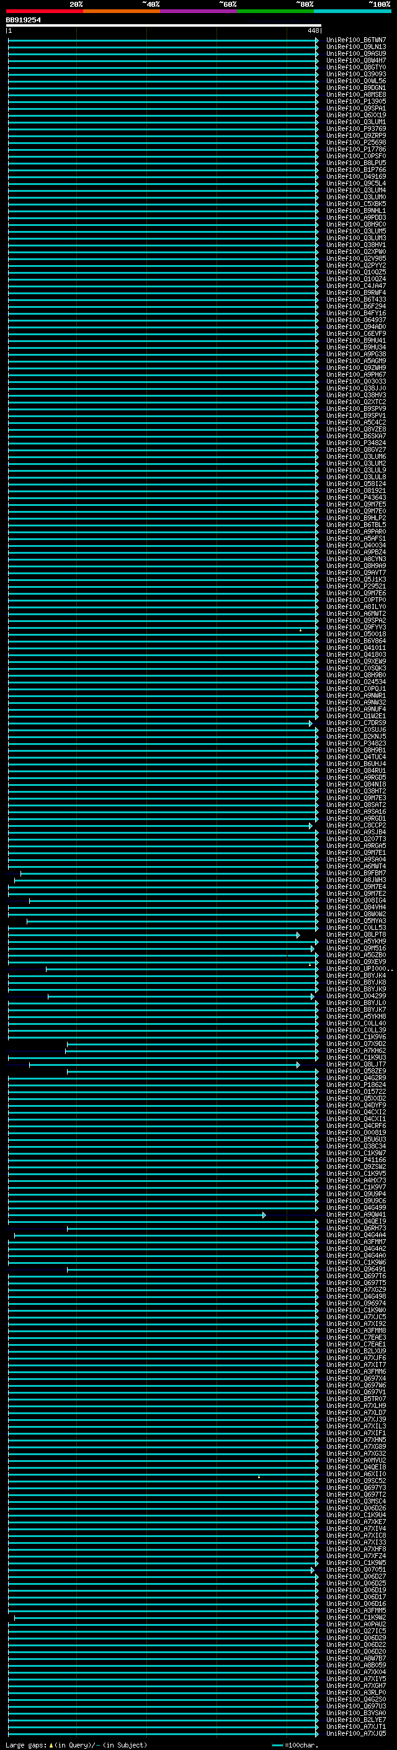This screenshot has height=1750, width=397.
Task: Select hit UniRef100_B9NHL1
Action: click(355, 210)
